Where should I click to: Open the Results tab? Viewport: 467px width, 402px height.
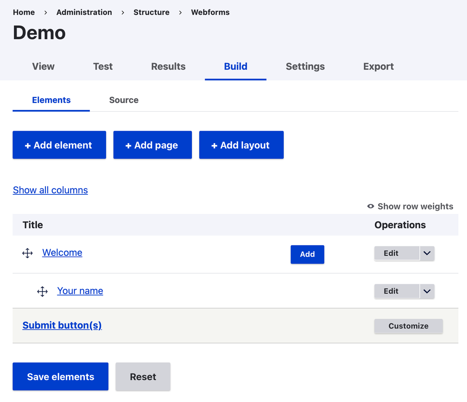coord(168,66)
